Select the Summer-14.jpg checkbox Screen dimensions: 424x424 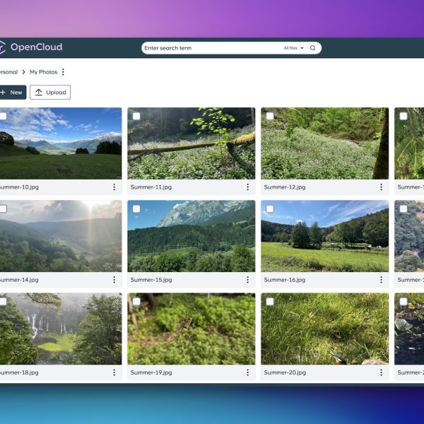[3, 208]
